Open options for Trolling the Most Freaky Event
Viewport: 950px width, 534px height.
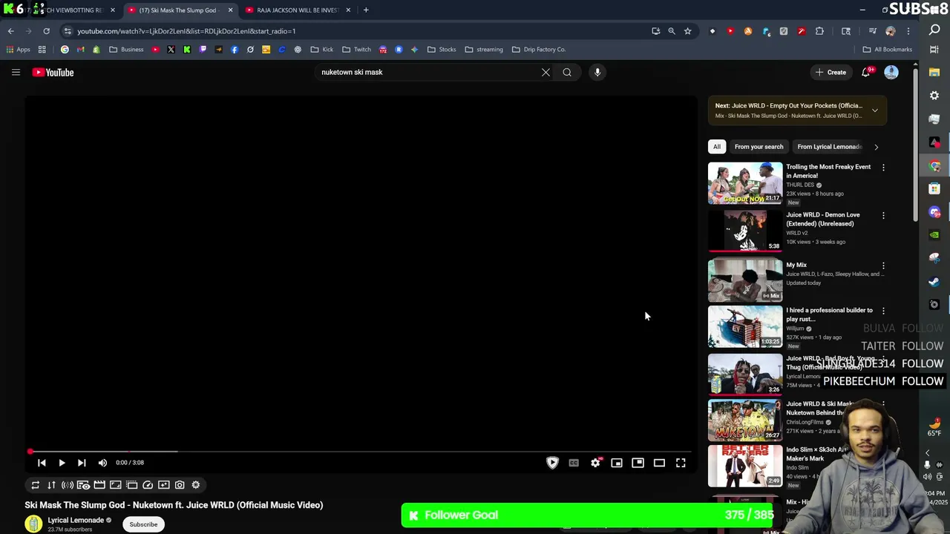[883, 168]
